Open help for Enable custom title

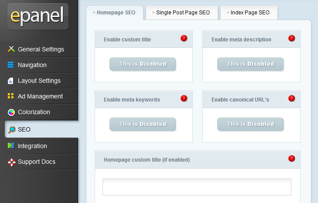(x=184, y=38)
